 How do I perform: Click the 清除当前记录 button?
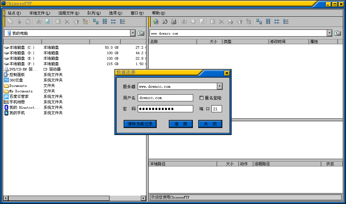click(140, 124)
